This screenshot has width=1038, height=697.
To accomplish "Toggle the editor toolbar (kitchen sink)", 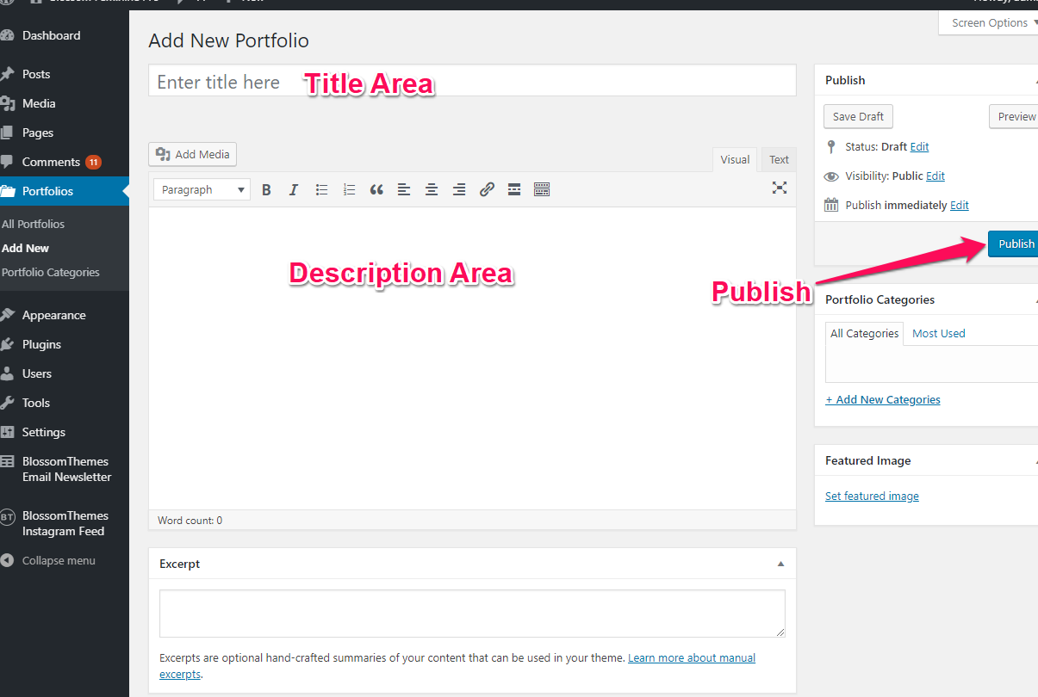I will coord(542,189).
